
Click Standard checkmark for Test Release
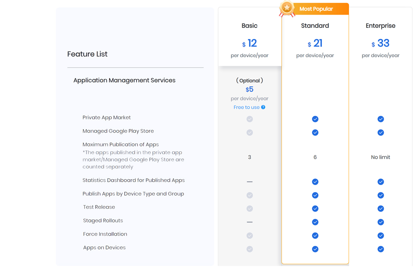pyautogui.click(x=315, y=208)
